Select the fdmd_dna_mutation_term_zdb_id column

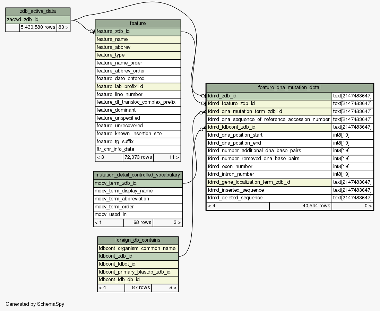click(x=269, y=112)
